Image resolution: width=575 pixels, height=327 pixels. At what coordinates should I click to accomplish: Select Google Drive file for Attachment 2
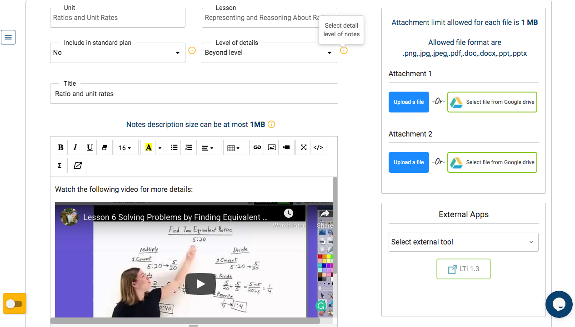(x=492, y=162)
